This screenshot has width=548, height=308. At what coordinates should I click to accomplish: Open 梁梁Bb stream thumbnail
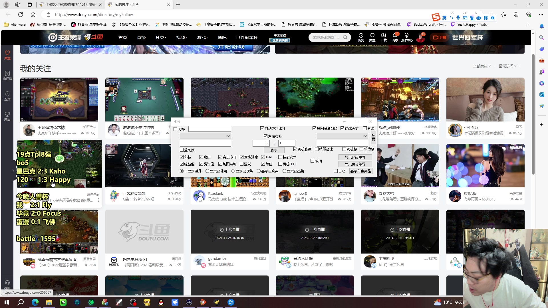point(485,165)
